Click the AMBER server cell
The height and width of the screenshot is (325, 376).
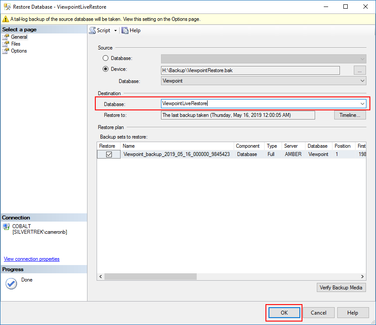click(x=293, y=154)
